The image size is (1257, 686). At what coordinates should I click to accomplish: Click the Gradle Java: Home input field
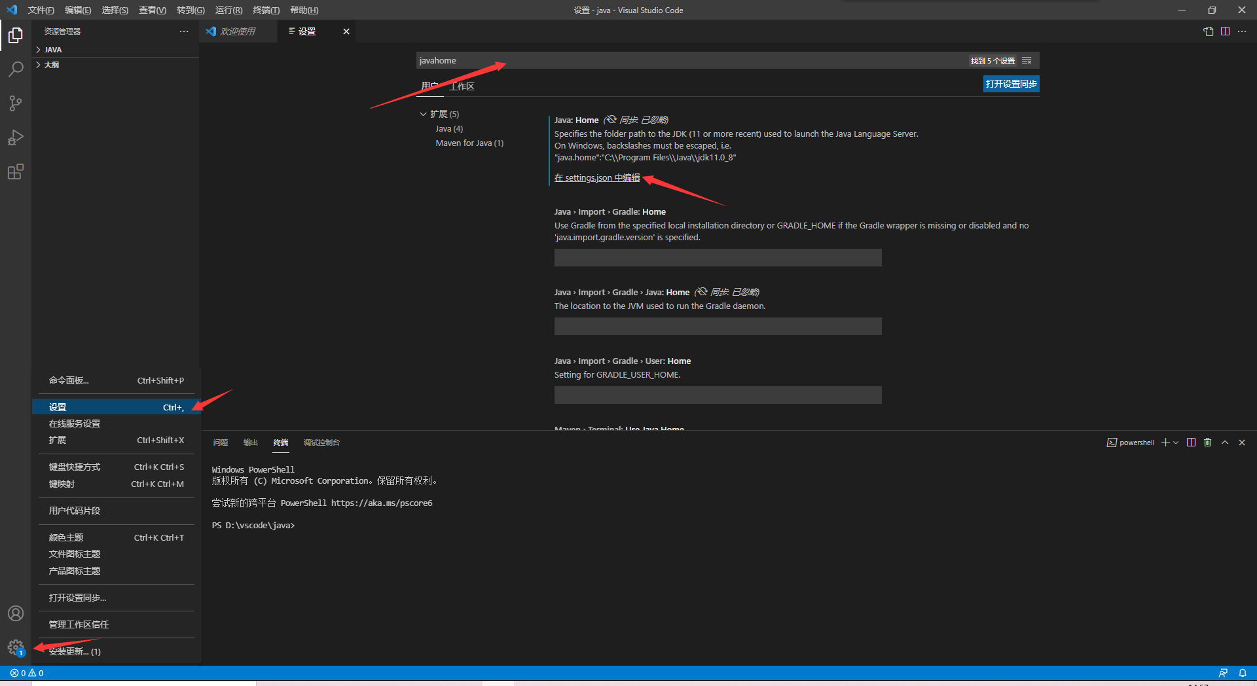[718, 327]
